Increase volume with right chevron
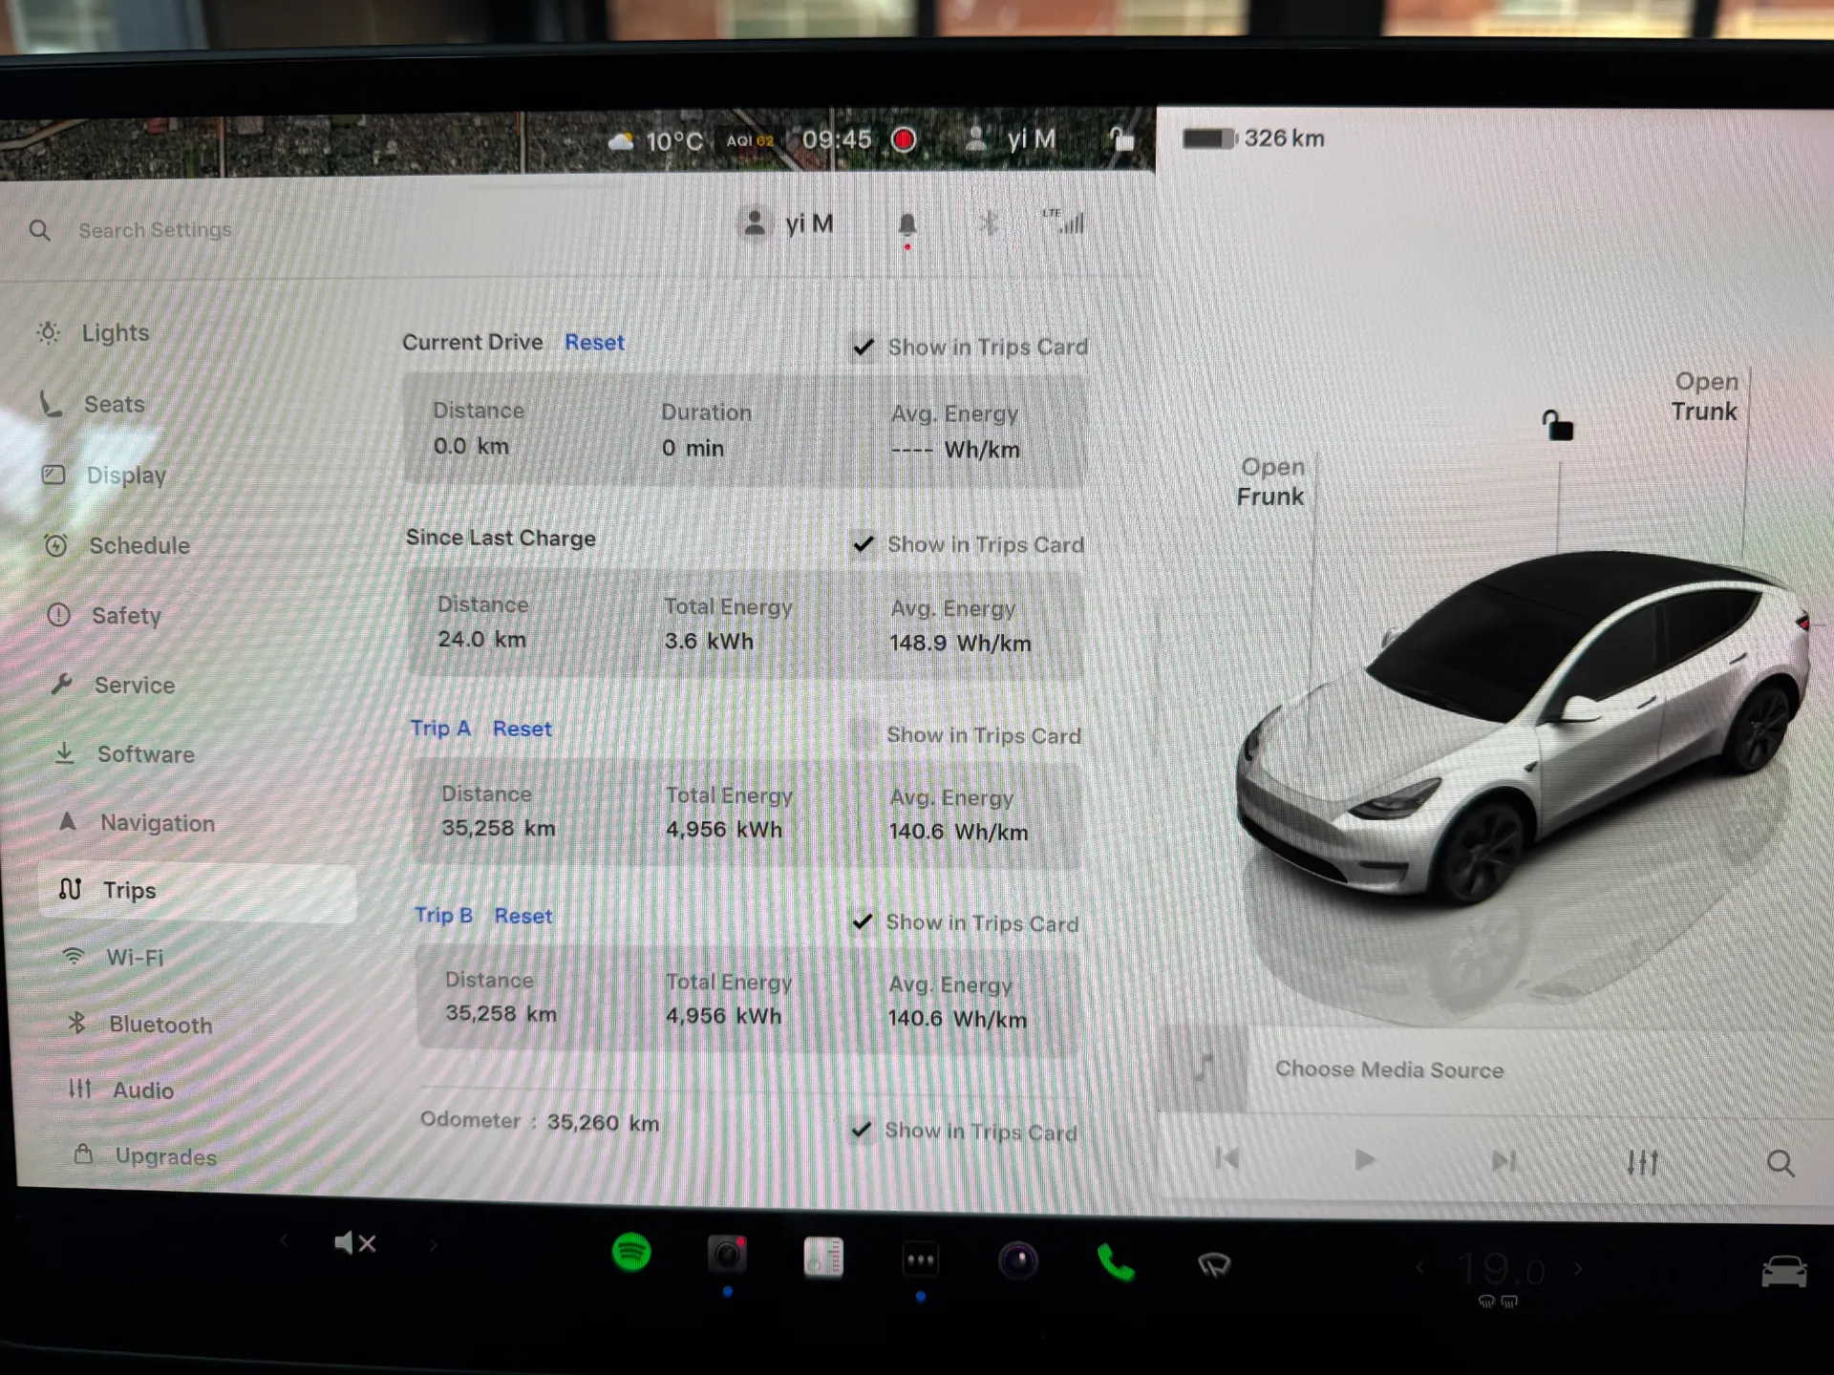Screen dimensions: 1834x1375 [x=433, y=1245]
